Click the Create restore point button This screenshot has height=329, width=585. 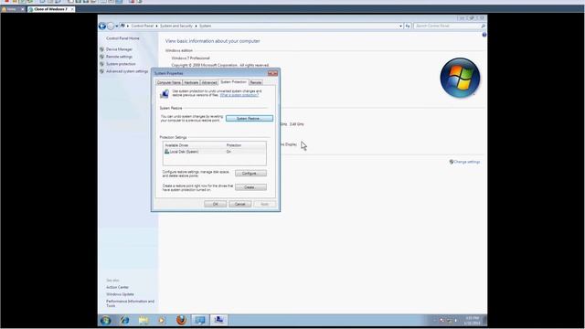(x=250, y=187)
